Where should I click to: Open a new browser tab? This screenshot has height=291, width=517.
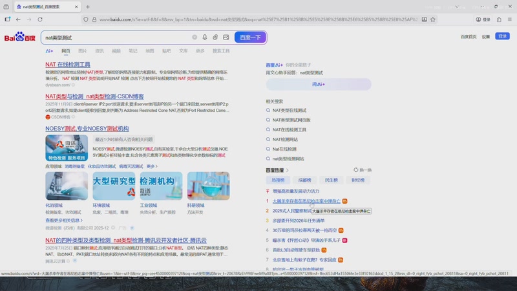pyautogui.click(x=88, y=6)
